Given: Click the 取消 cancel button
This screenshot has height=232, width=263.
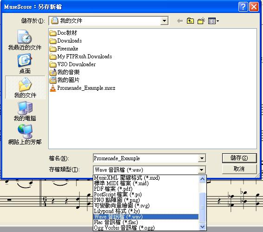Looking at the screenshot, I should pos(239,169).
